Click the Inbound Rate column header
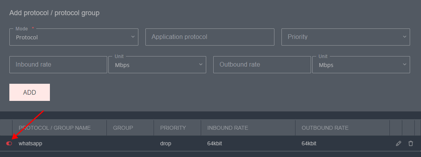The width and height of the screenshot is (421, 157). click(228, 128)
